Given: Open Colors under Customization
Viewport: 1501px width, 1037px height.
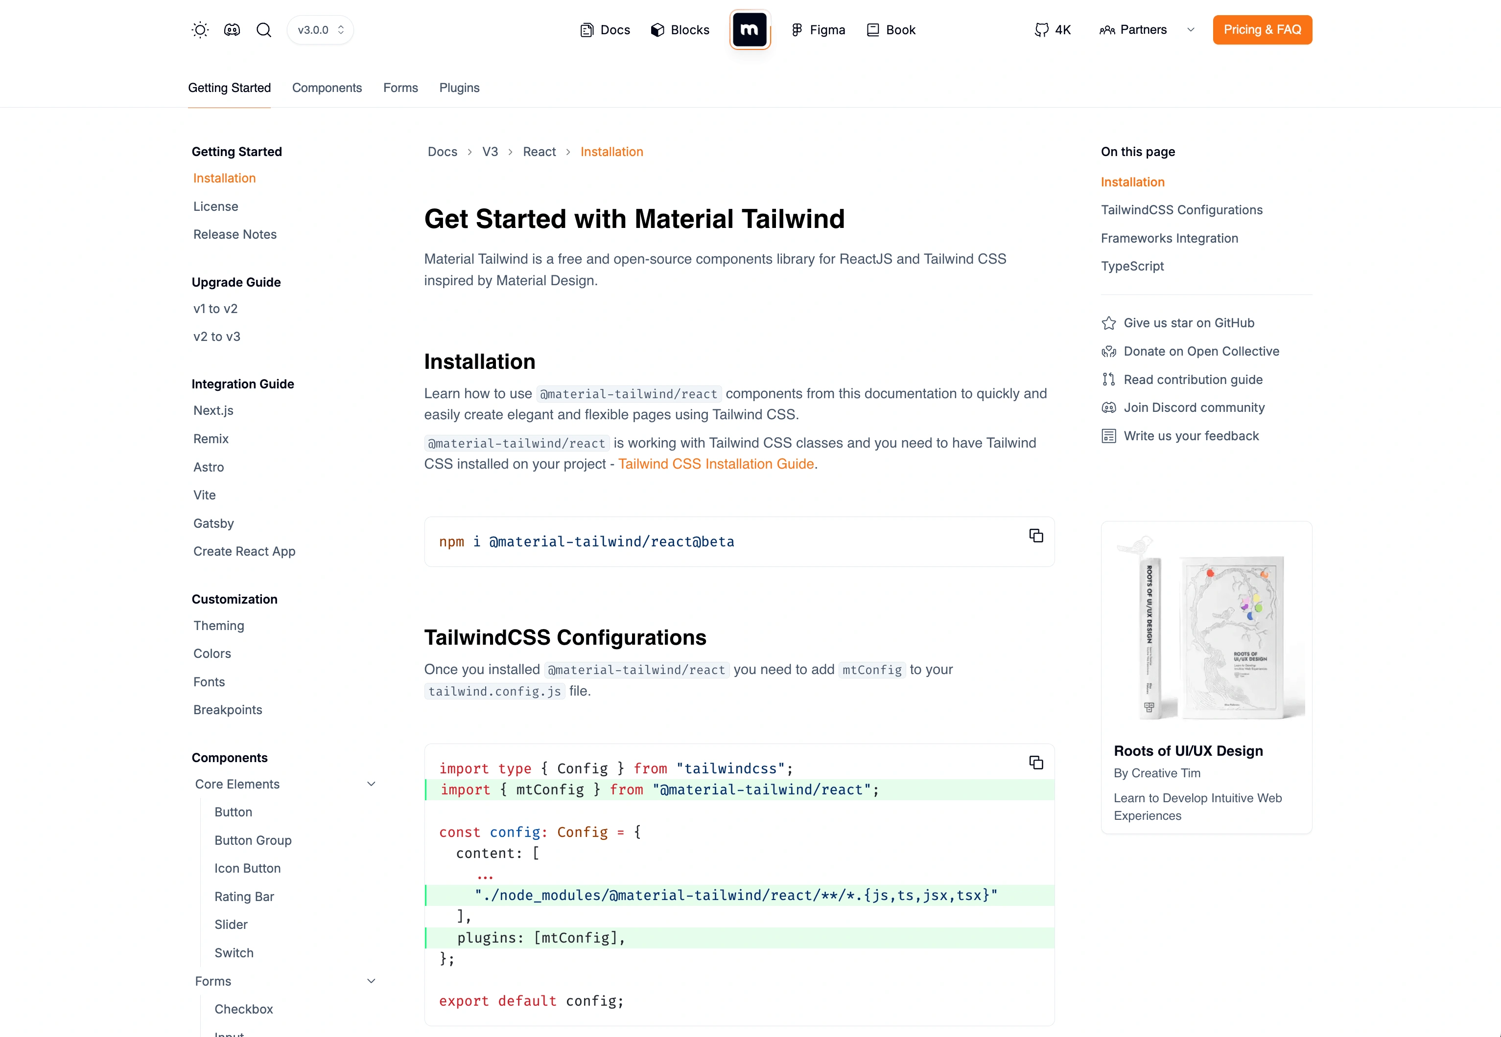Looking at the screenshot, I should coord(212,654).
